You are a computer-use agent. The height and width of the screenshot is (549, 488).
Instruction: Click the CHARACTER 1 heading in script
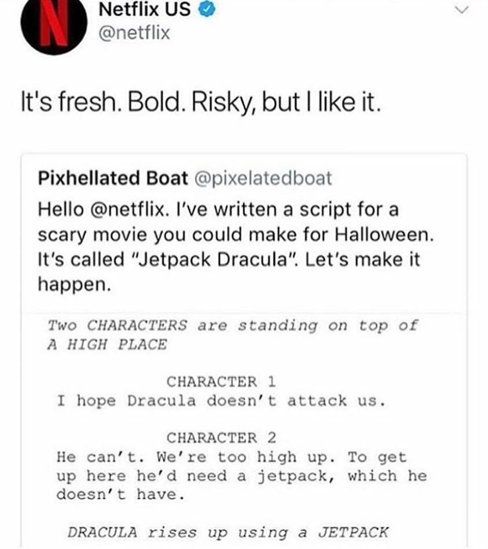(221, 382)
